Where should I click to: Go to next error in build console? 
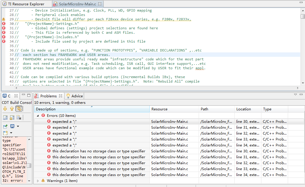[x=5, y=109]
